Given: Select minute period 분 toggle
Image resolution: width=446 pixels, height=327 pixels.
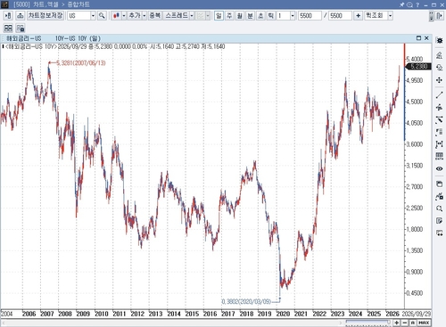Looking at the screenshot, I should (x=250, y=15).
